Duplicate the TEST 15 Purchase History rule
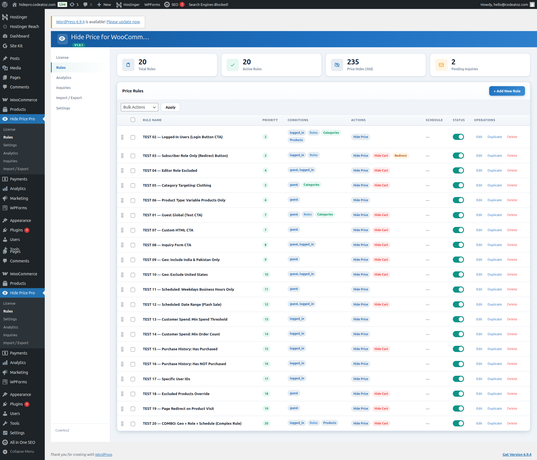The image size is (537, 460). tap(494, 349)
